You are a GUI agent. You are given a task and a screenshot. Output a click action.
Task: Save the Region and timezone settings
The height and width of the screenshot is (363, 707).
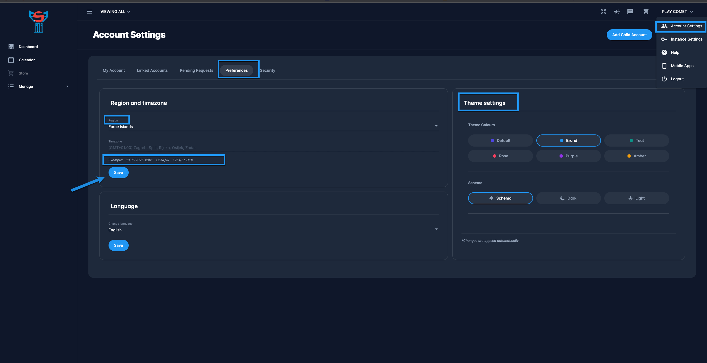(x=118, y=173)
